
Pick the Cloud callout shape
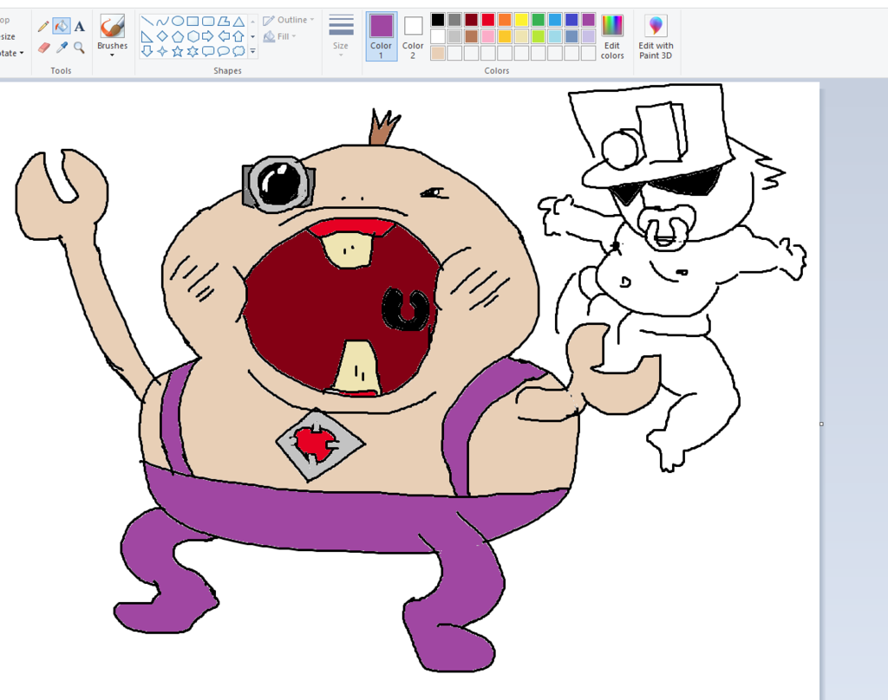coord(239,51)
